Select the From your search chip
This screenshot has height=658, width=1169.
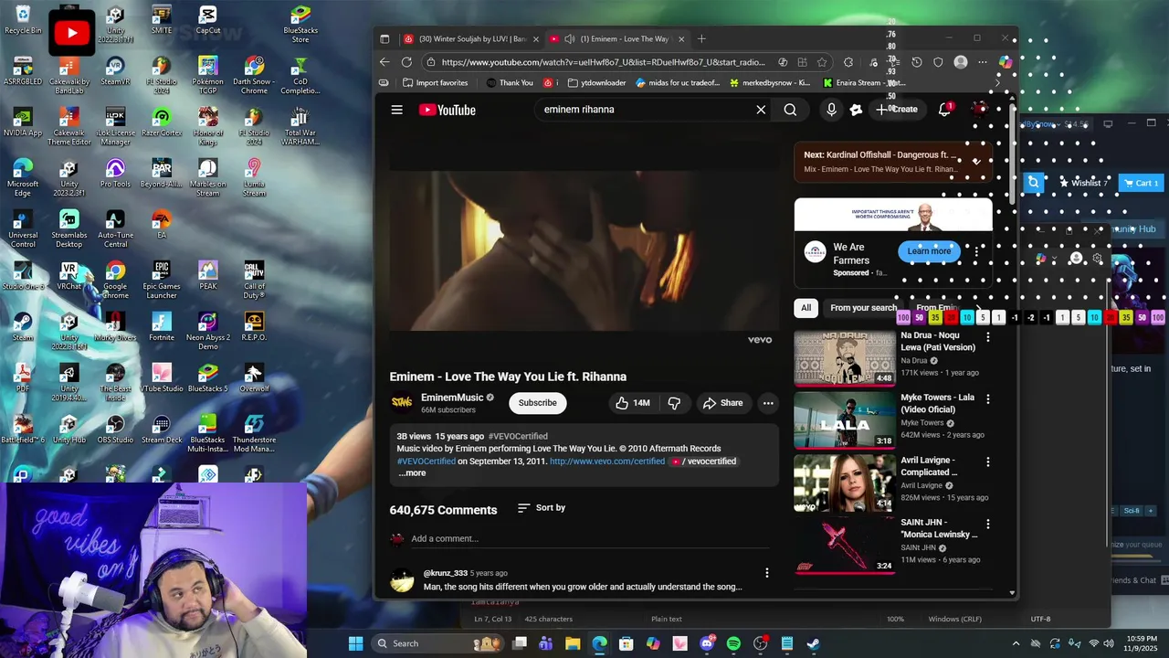tap(863, 308)
